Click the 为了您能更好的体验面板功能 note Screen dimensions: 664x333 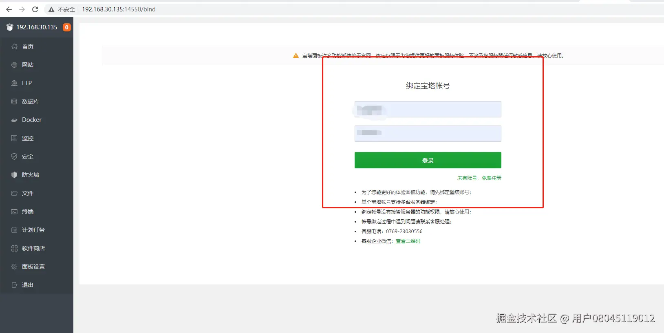coord(416,192)
